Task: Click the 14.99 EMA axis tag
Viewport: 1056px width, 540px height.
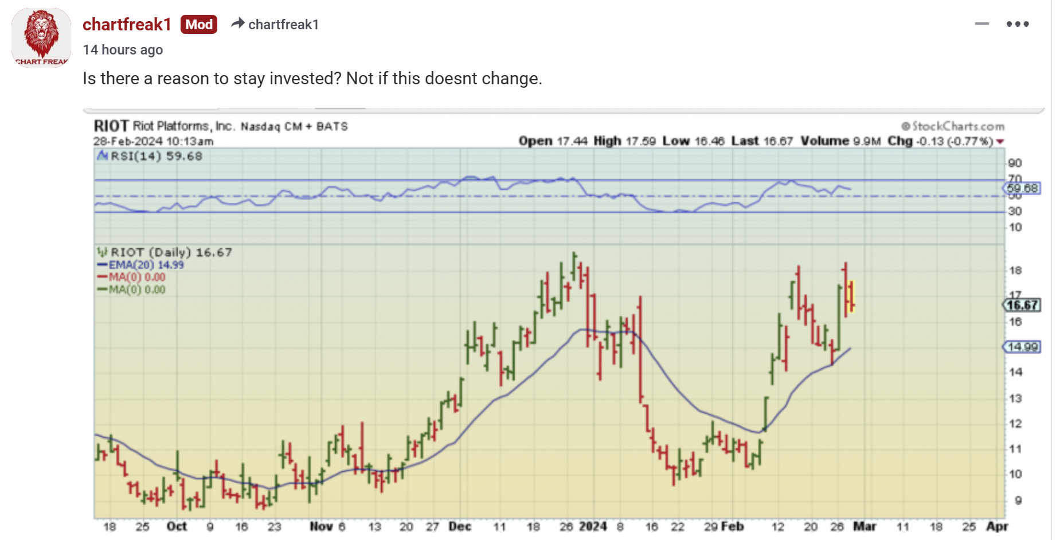Action: click(1022, 347)
